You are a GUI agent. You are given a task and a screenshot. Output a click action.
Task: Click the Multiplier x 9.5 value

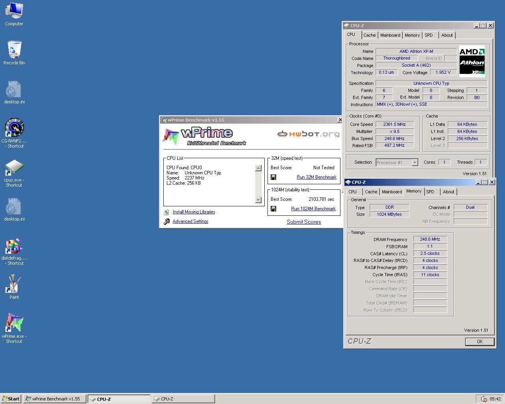coord(395,131)
